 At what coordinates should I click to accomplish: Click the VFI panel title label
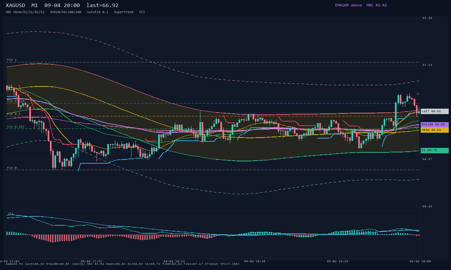(11, 214)
